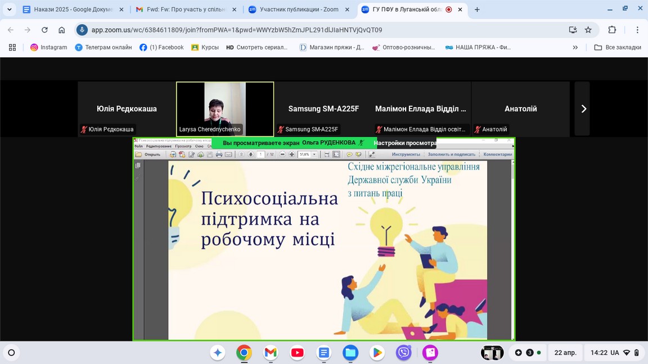
Task: Open Google Docs shelf icon
Action: [x=323, y=353]
